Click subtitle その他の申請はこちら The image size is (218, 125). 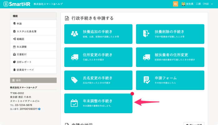point(165,83)
